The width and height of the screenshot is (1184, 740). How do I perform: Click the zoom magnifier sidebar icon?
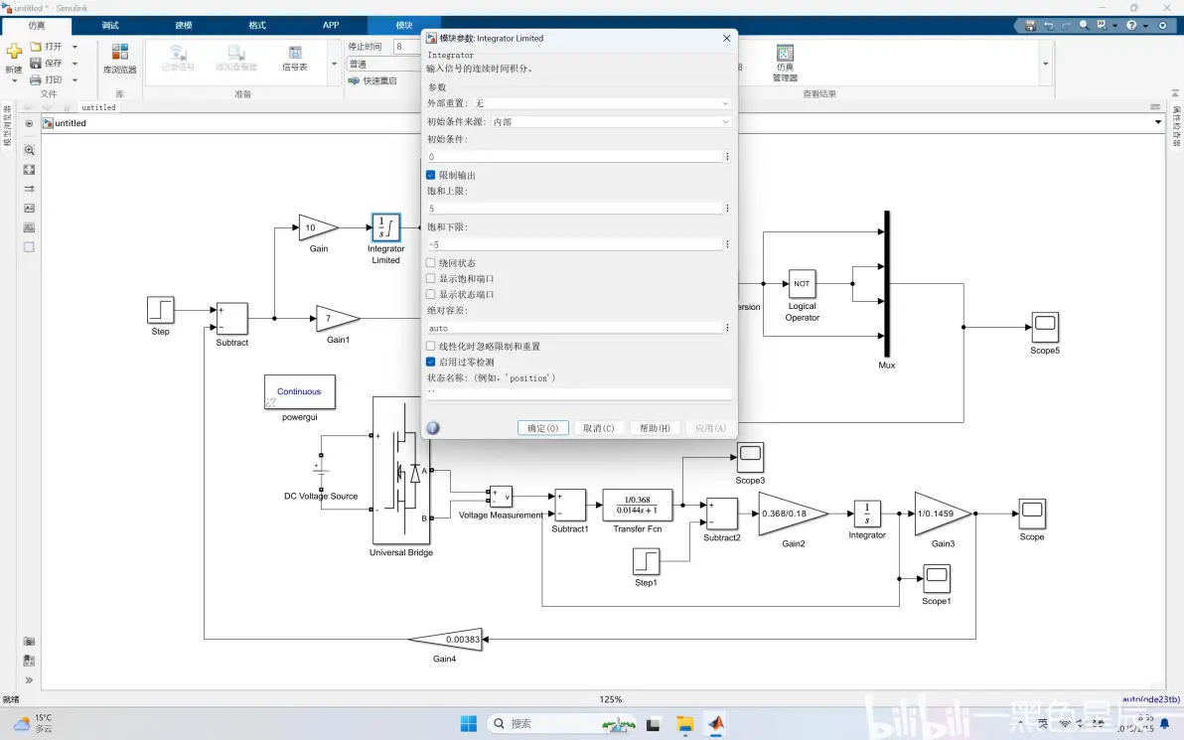(30, 150)
